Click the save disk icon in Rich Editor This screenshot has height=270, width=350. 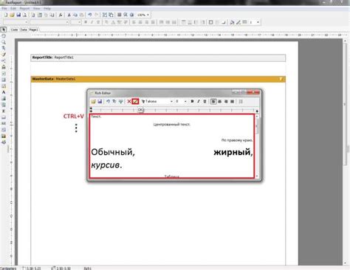[x=100, y=101]
